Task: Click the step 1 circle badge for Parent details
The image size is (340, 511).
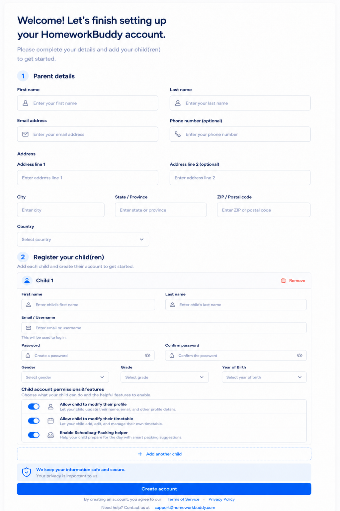Action: tap(23, 76)
